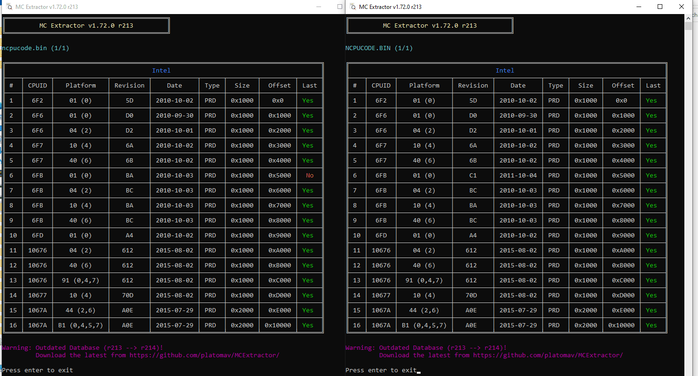Click 'MC Extractor v1.72.0 r213' banner in left window

point(86,26)
